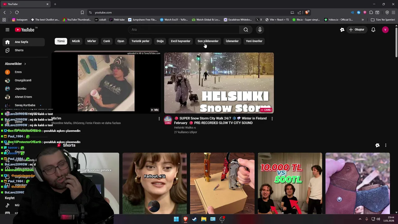The height and width of the screenshot is (224, 398).
Task: Click the Helsinki Walks channel name
Action: pyautogui.click(x=184, y=128)
